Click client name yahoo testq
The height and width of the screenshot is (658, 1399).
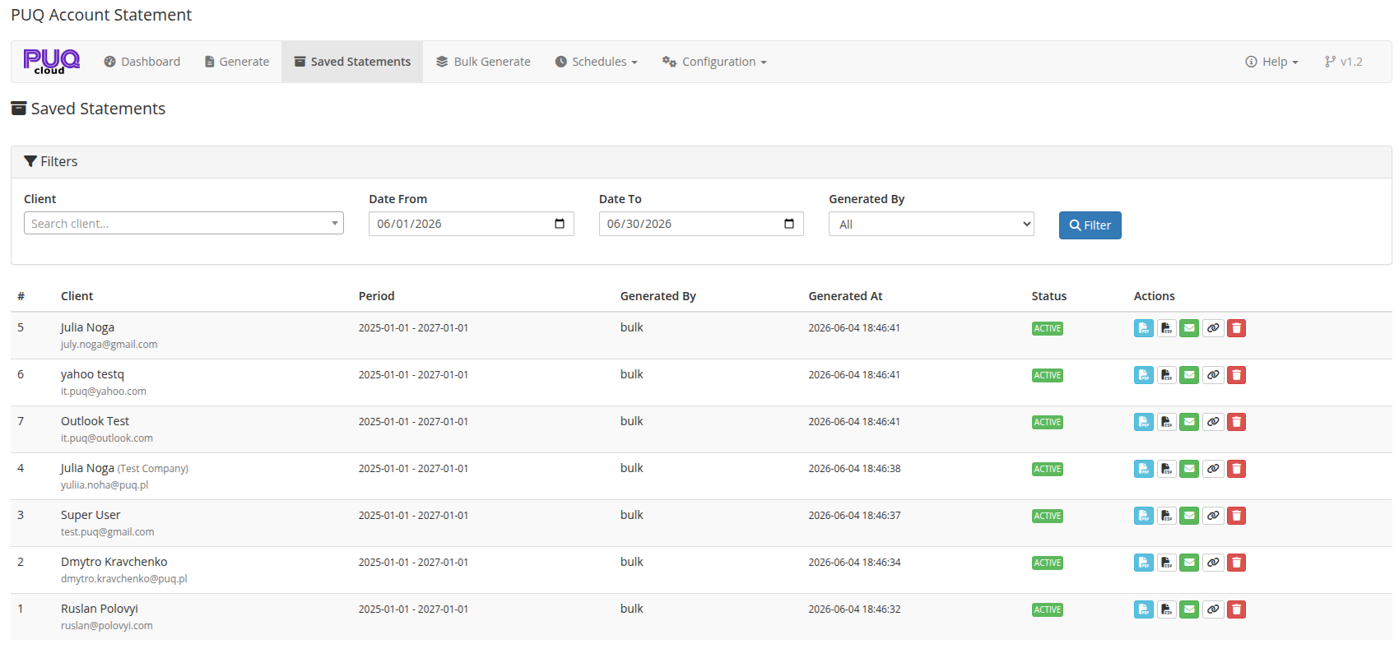tap(92, 374)
